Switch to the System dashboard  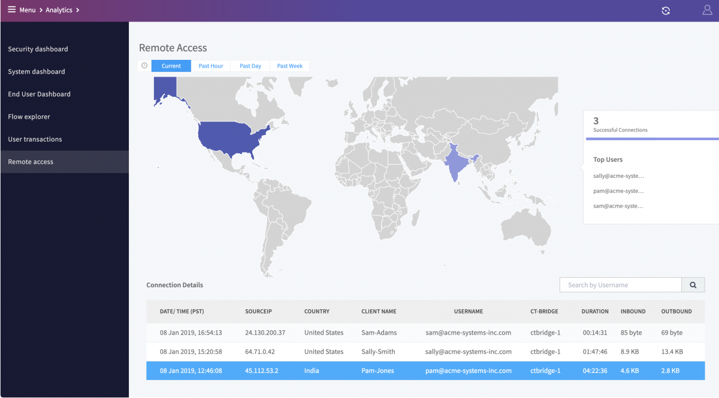pyautogui.click(x=36, y=71)
